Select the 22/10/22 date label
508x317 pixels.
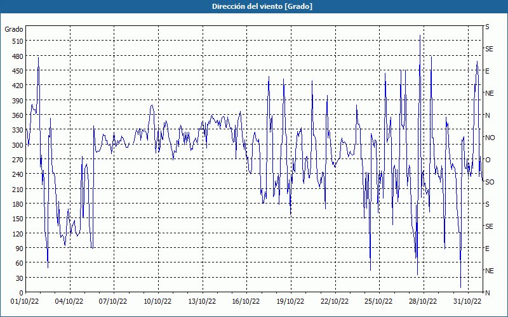pyautogui.click(x=335, y=301)
